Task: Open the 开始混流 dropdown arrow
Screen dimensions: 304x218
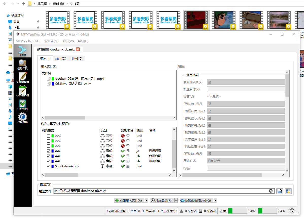Action: pos(176,200)
